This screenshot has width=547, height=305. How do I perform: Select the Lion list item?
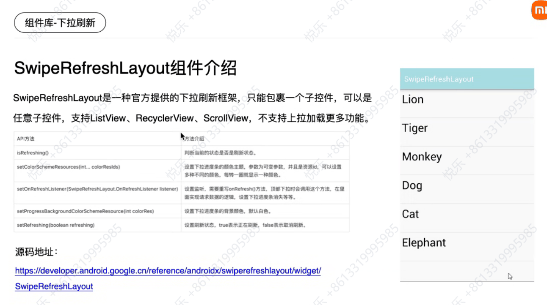click(467, 103)
